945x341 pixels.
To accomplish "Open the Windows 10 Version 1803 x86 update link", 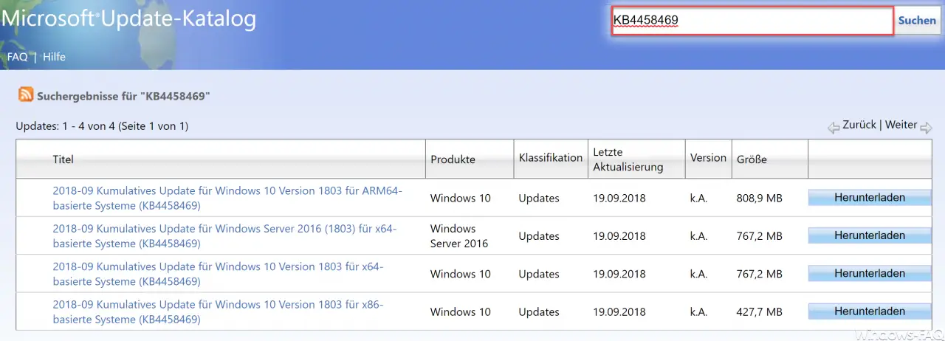I will coord(219,312).
